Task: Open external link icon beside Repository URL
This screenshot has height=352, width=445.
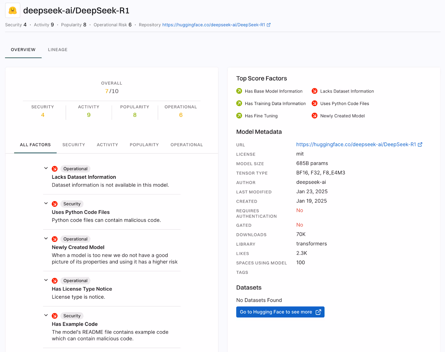Action: coord(269,25)
